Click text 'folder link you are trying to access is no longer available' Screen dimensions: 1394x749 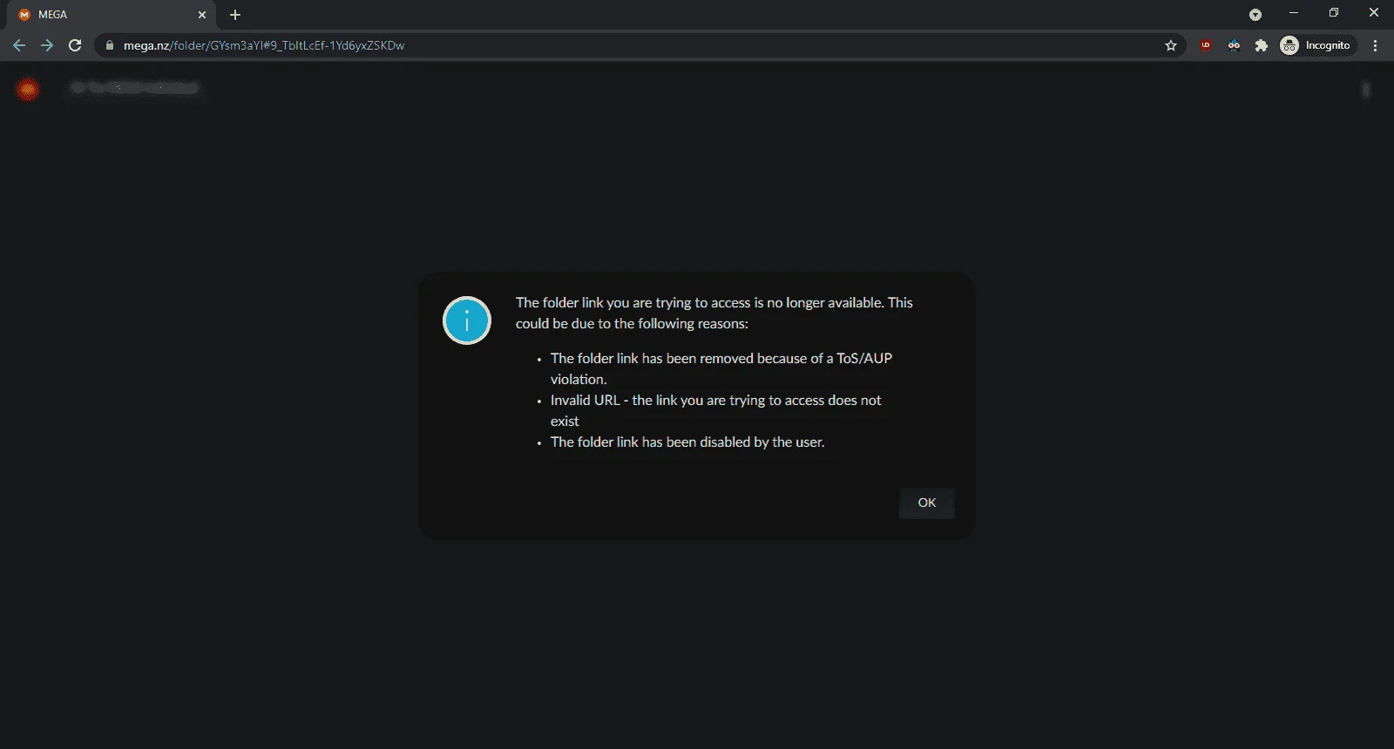point(714,303)
